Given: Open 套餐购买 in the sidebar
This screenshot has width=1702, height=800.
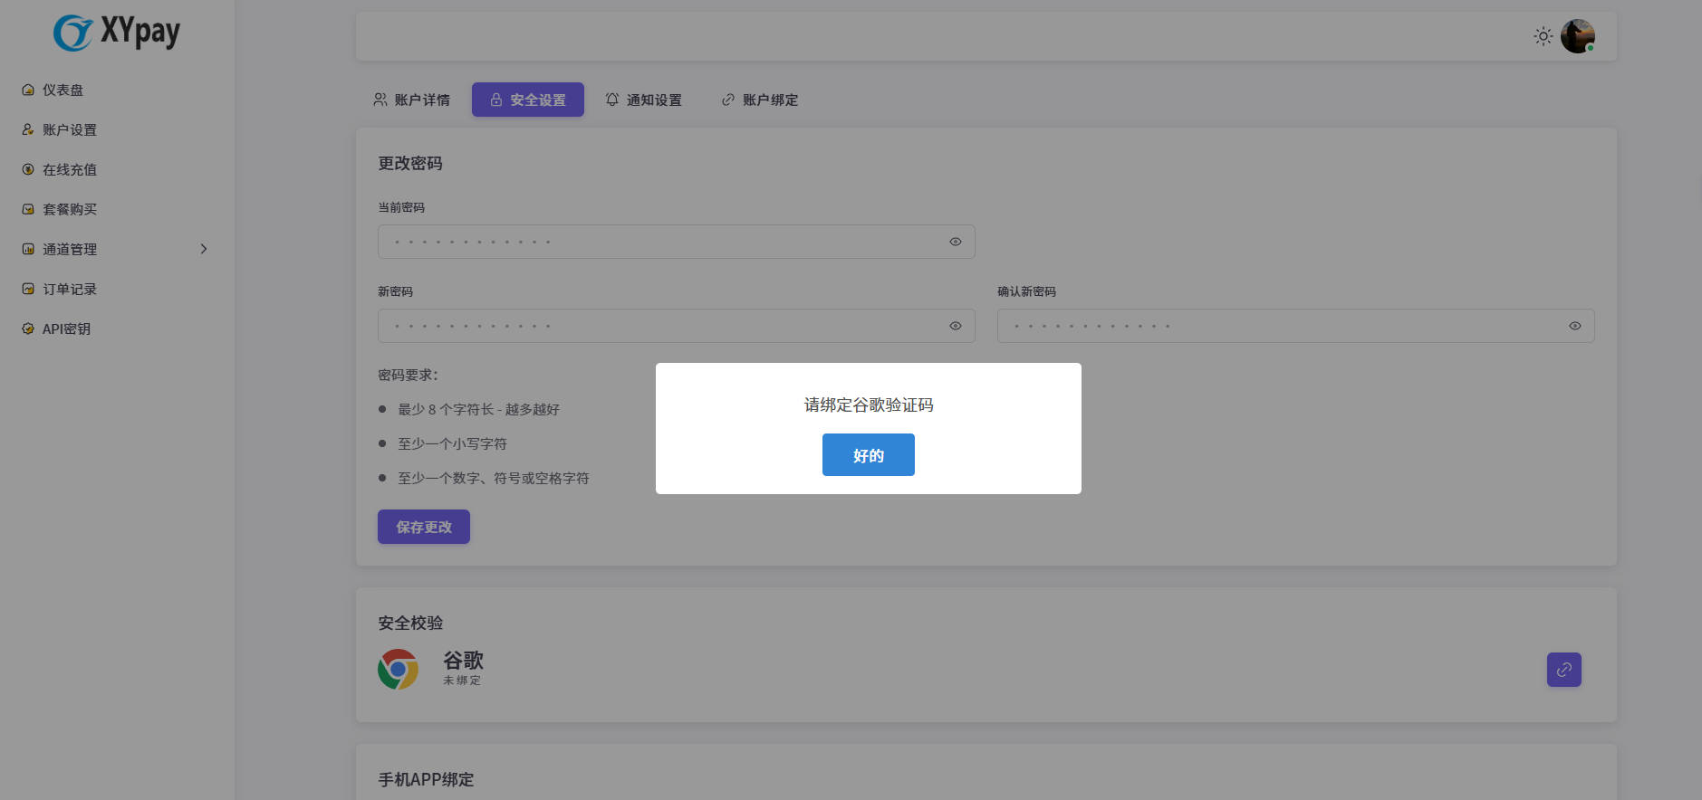Looking at the screenshot, I should pos(70,209).
